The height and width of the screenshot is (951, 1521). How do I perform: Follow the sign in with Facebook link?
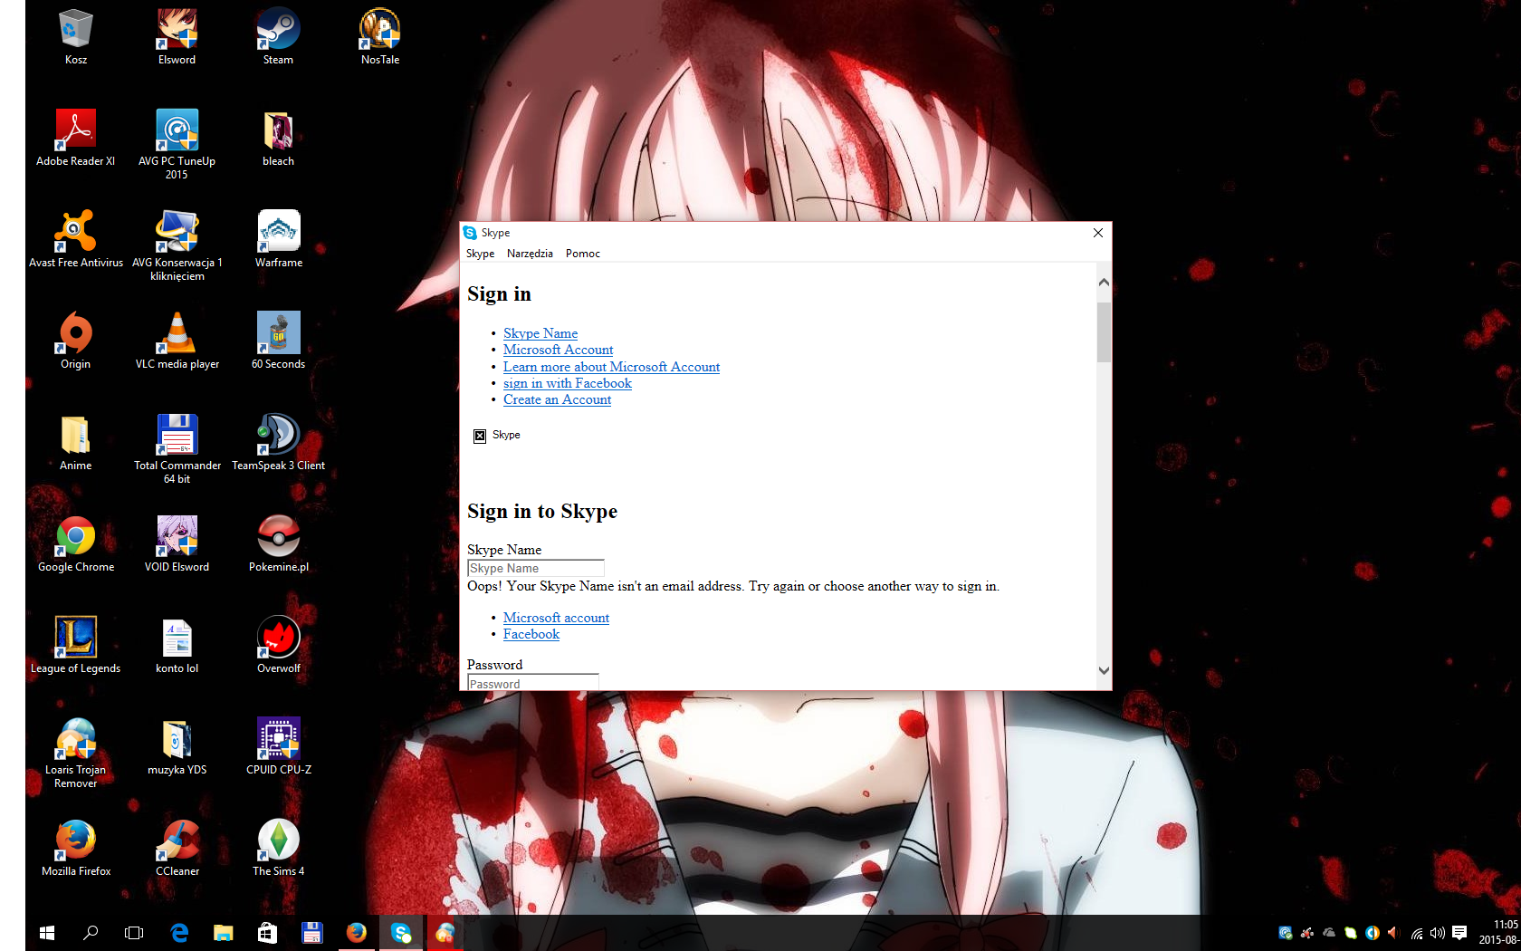(x=567, y=383)
